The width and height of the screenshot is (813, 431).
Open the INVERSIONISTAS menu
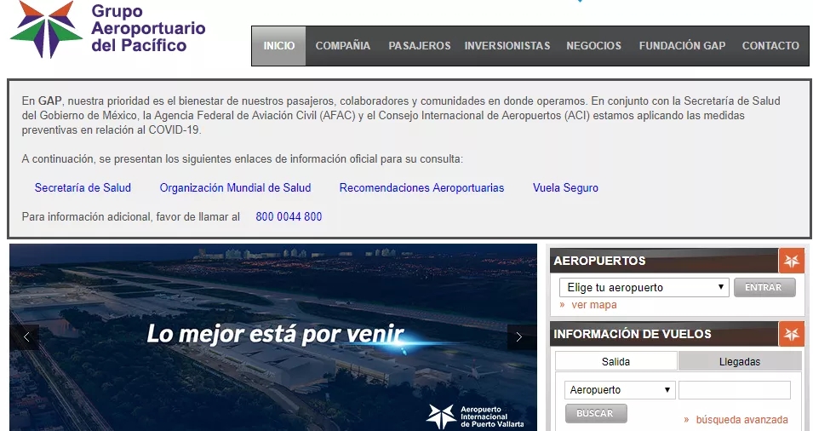coord(507,46)
